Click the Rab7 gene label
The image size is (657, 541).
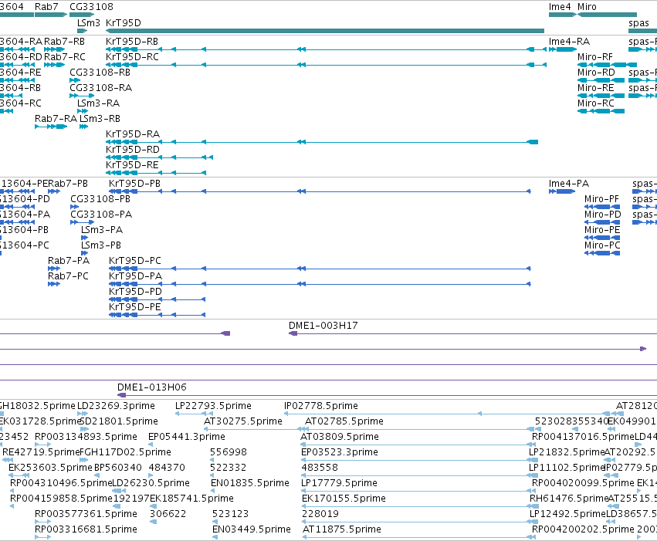(46, 7)
